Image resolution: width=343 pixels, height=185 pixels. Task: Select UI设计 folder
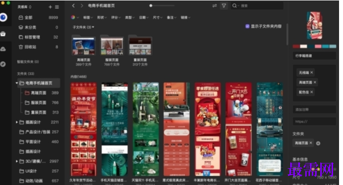click(39, 171)
